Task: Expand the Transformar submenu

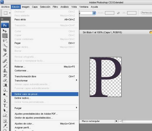Action: [45, 80]
